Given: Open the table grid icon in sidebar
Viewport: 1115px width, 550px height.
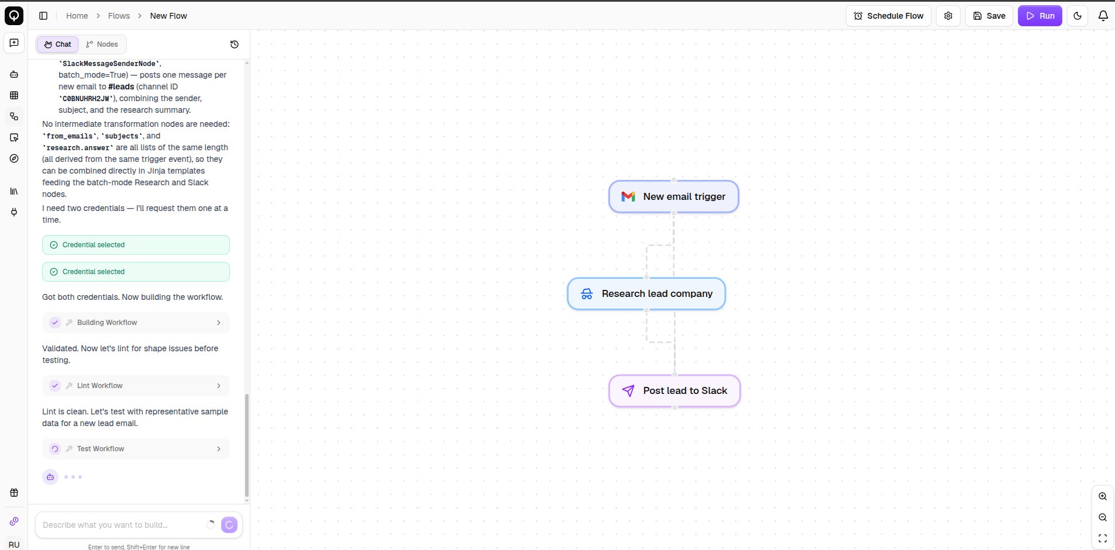Looking at the screenshot, I should pos(14,95).
